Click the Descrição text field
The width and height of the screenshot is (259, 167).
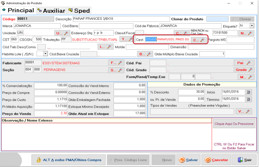click(x=121, y=19)
